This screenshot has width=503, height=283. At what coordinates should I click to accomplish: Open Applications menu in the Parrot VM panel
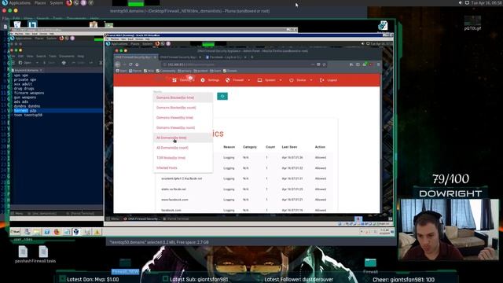pos(119,44)
